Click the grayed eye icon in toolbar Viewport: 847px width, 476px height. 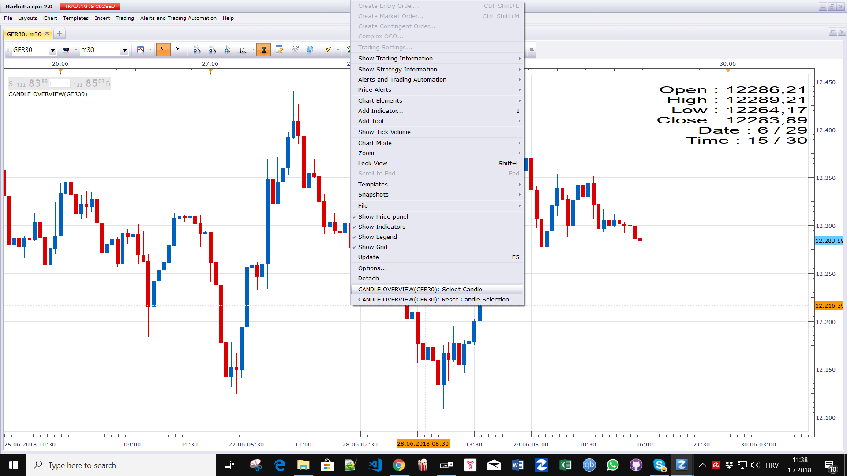(295, 50)
